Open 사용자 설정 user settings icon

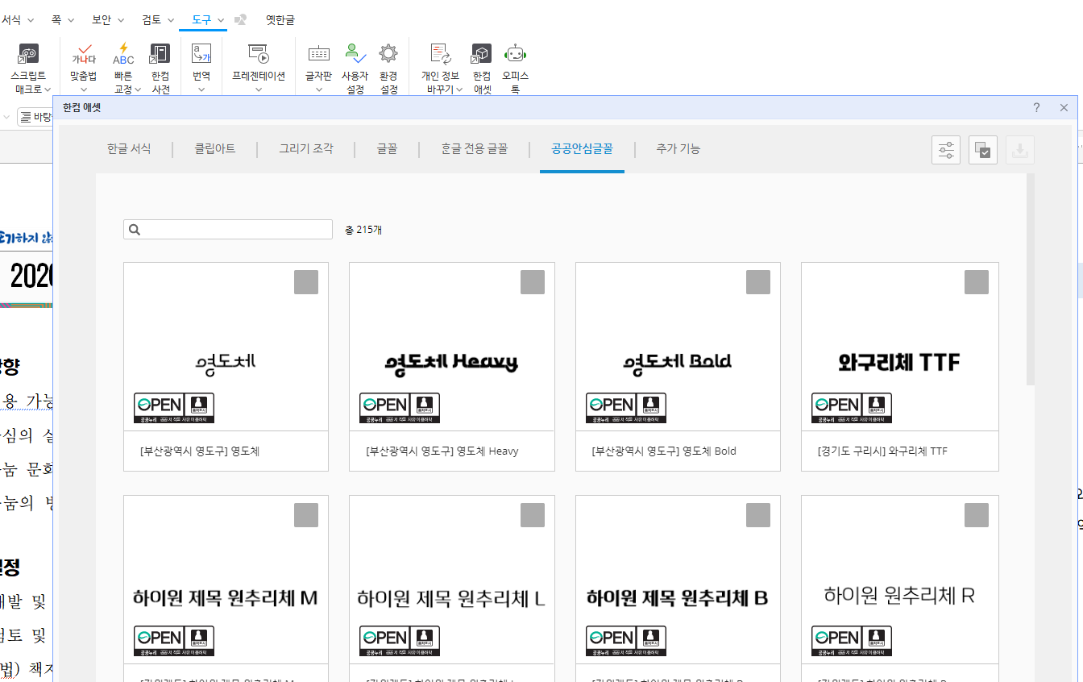point(355,54)
